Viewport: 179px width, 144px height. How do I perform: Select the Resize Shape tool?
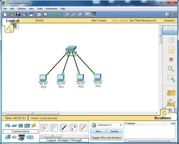(171, 78)
